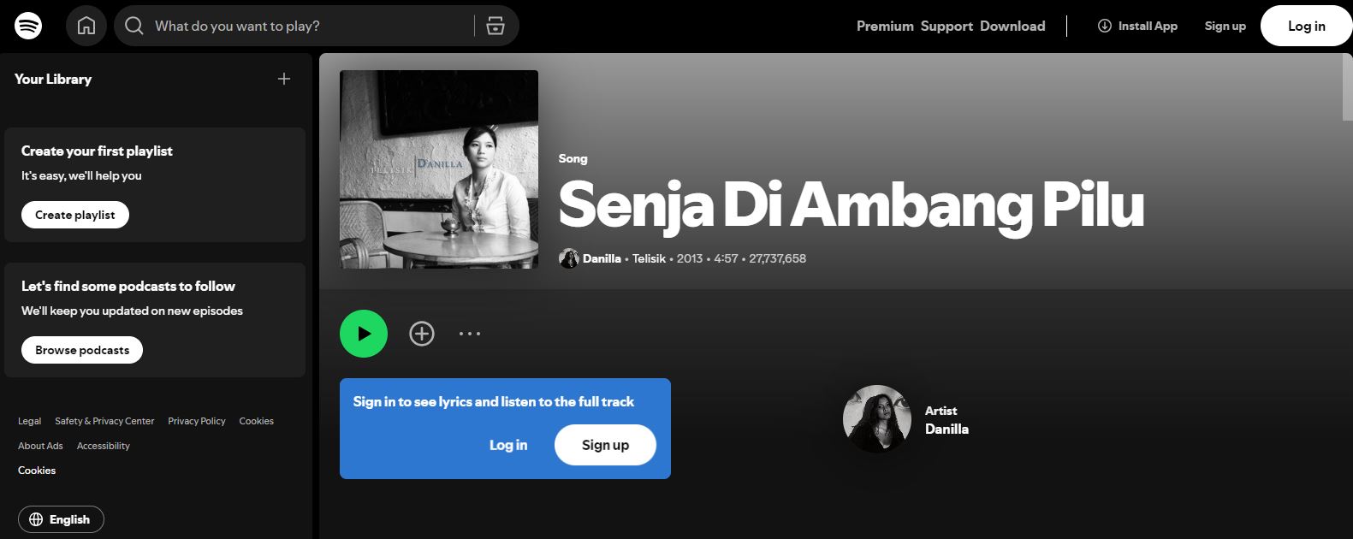Click the Telisik album cover art
1353x539 pixels.
click(439, 169)
